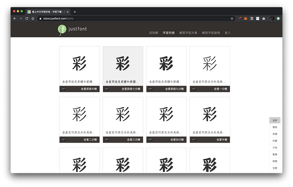Open the browser home page
The width and height of the screenshot is (293, 187).
(x=33, y=18)
